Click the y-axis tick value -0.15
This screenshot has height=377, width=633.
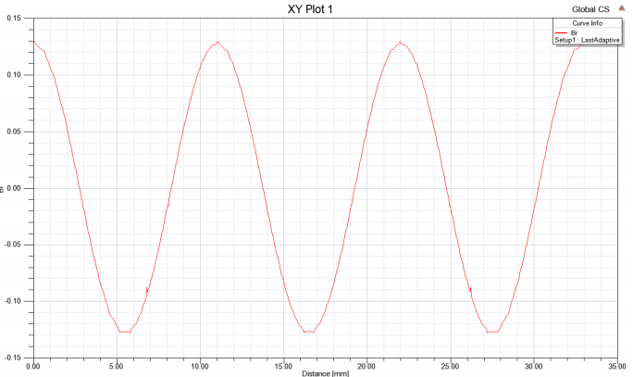coord(13,358)
